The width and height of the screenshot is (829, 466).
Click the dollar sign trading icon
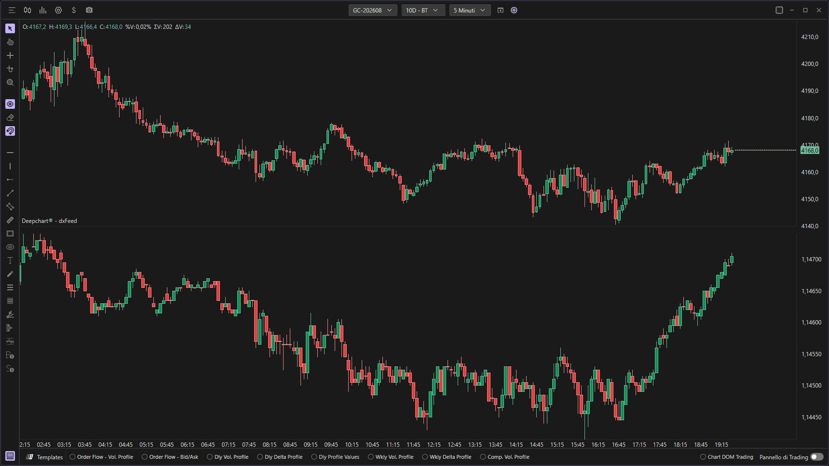click(x=74, y=10)
